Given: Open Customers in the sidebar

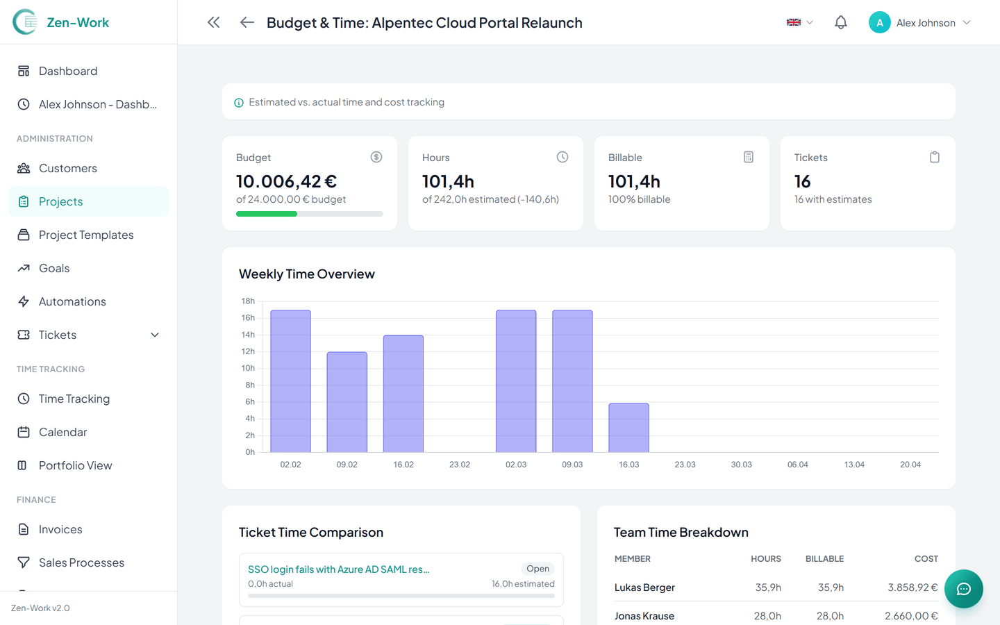Looking at the screenshot, I should pyautogui.click(x=88, y=168).
